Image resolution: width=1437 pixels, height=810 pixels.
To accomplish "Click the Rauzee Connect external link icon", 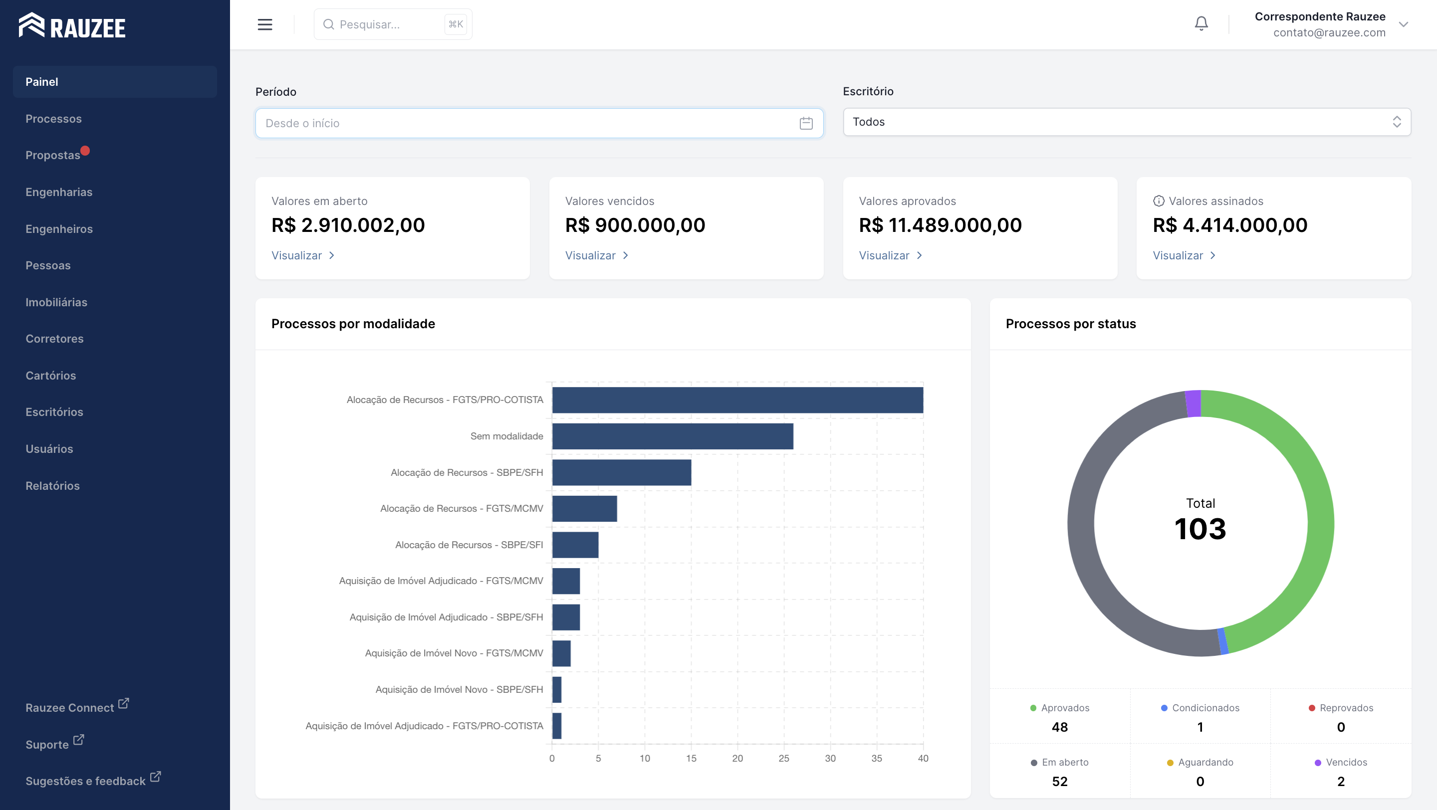I will click(123, 704).
